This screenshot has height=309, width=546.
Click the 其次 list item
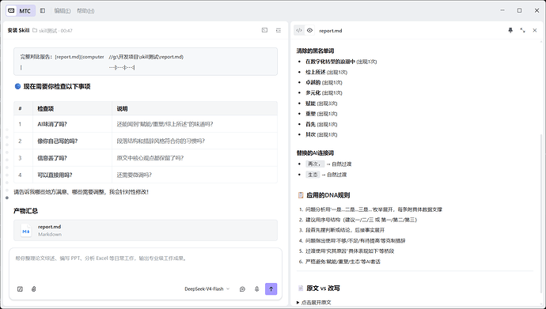(x=321, y=134)
